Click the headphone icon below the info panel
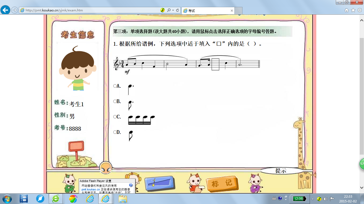Viewport: 364px width, 204px height. pyautogui.click(x=106, y=168)
